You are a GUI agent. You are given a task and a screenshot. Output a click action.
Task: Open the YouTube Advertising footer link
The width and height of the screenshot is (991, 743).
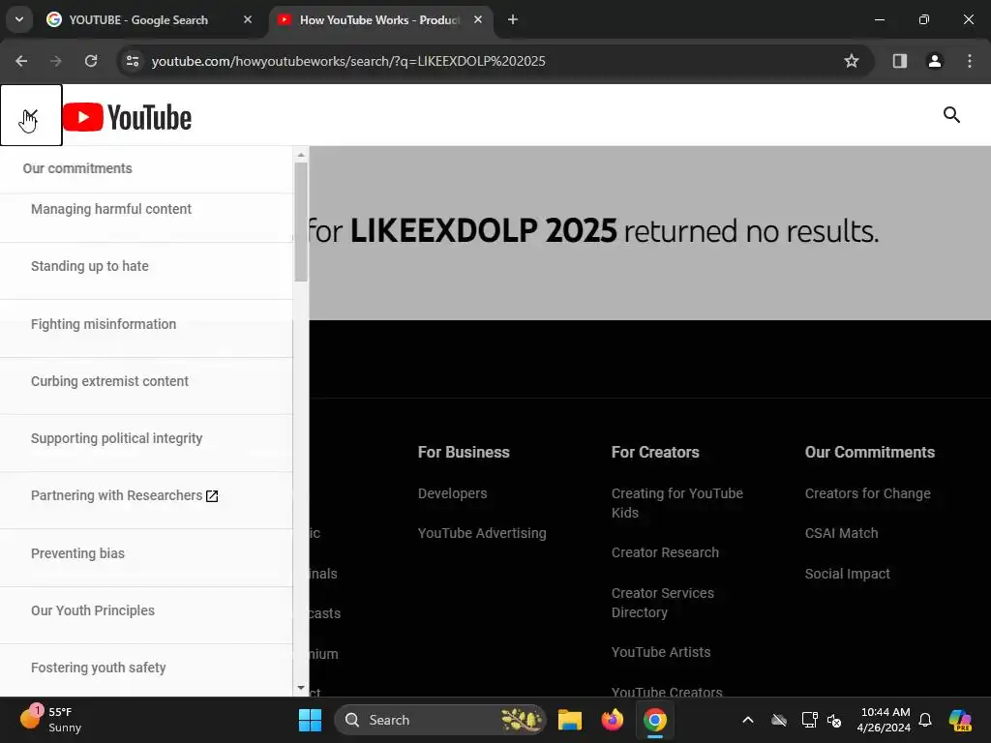tap(482, 533)
